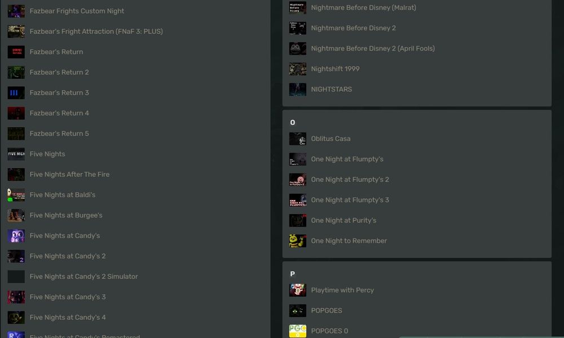Open the Five Nights at Burgee's thumbnail
Image resolution: width=564 pixels, height=338 pixels.
16,216
